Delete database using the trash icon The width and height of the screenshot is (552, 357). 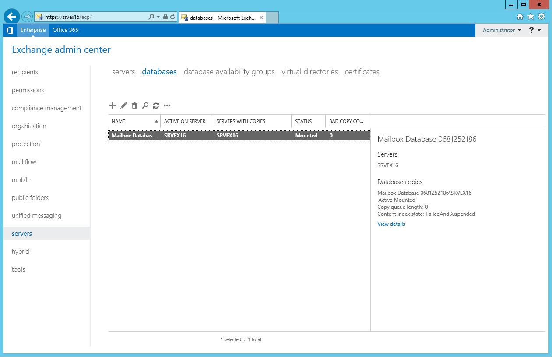tap(135, 105)
